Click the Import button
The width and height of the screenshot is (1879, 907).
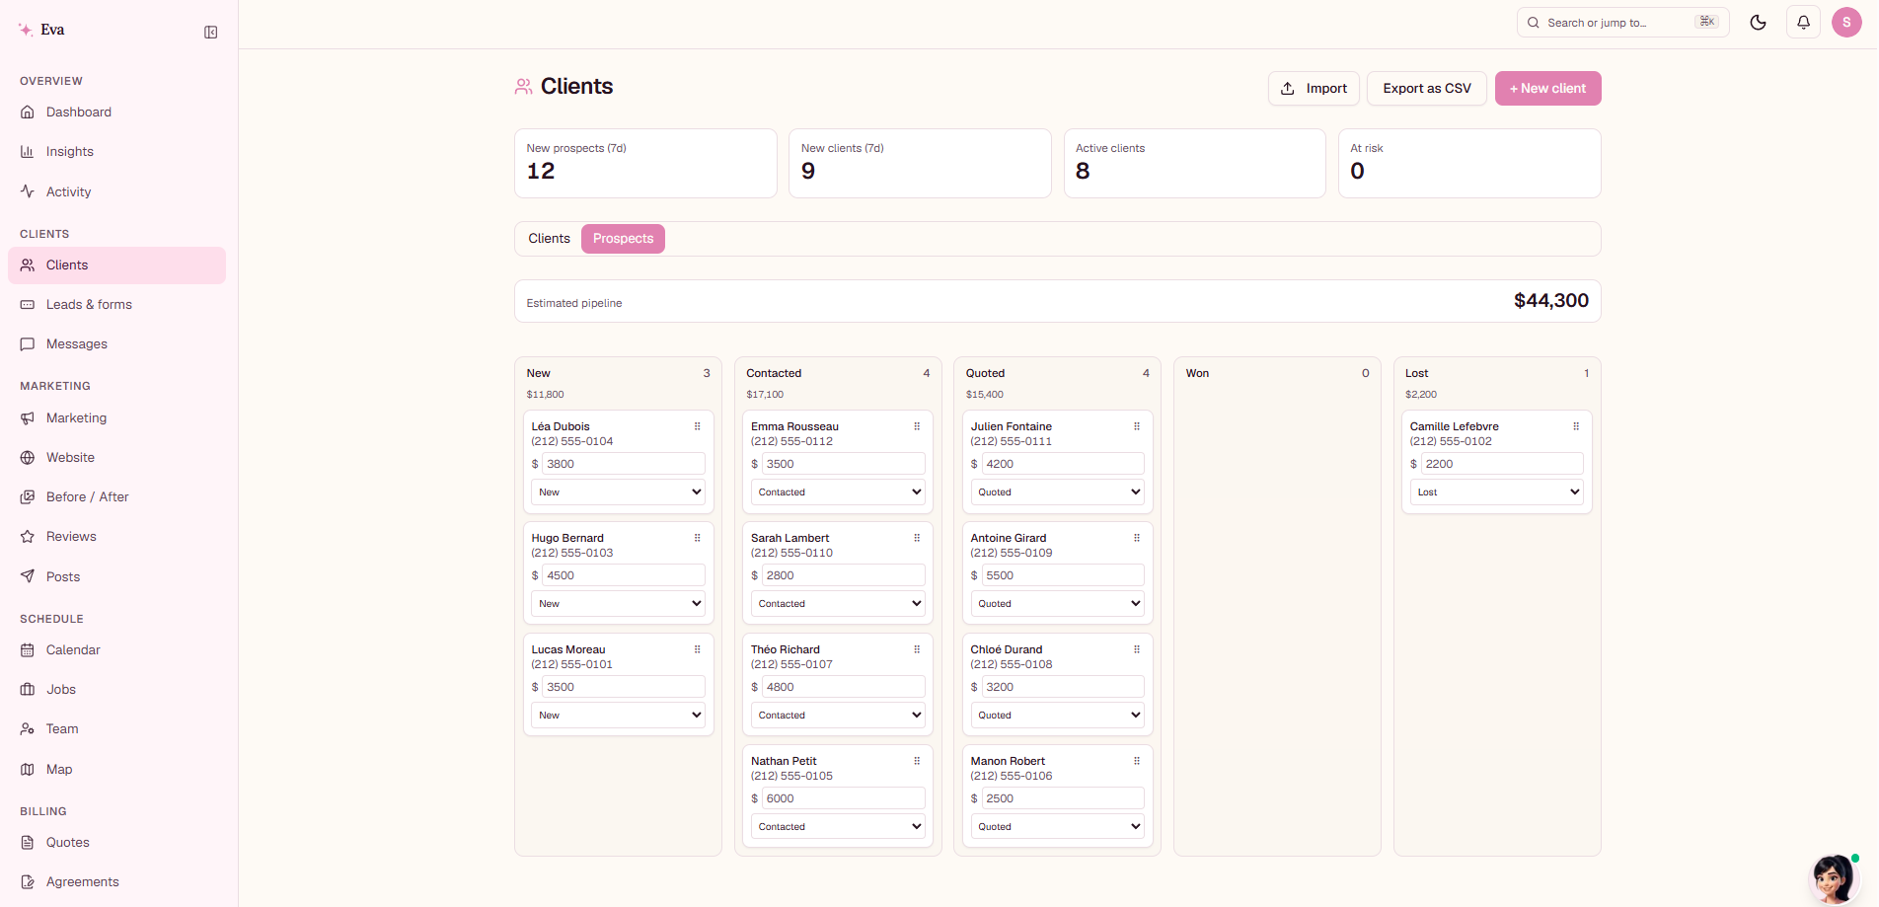pos(1314,89)
